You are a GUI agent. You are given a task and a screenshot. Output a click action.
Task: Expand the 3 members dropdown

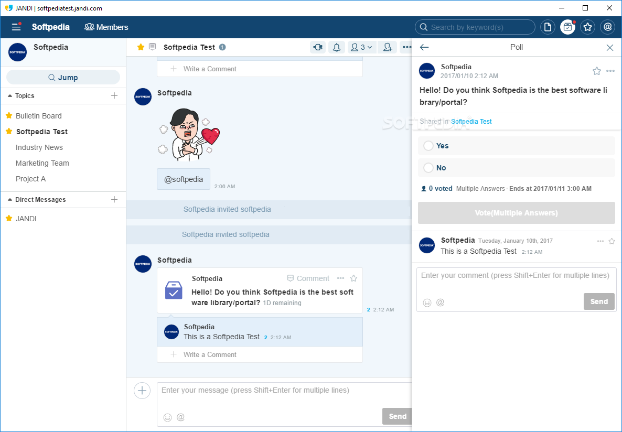coord(361,47)
